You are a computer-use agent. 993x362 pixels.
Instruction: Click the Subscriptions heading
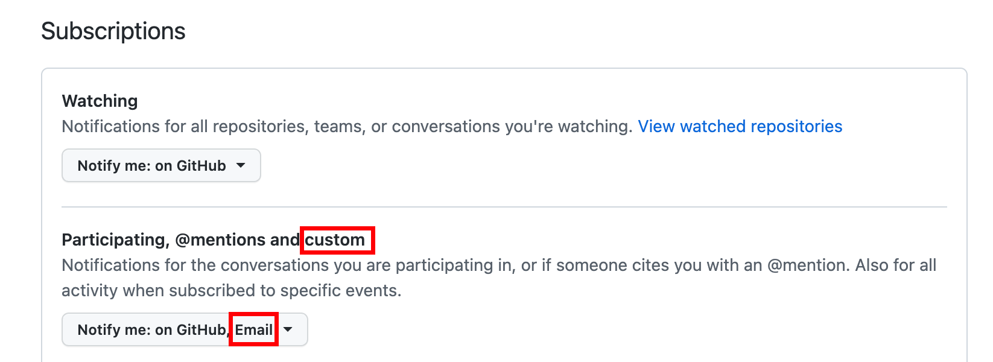tap(113, 31)
